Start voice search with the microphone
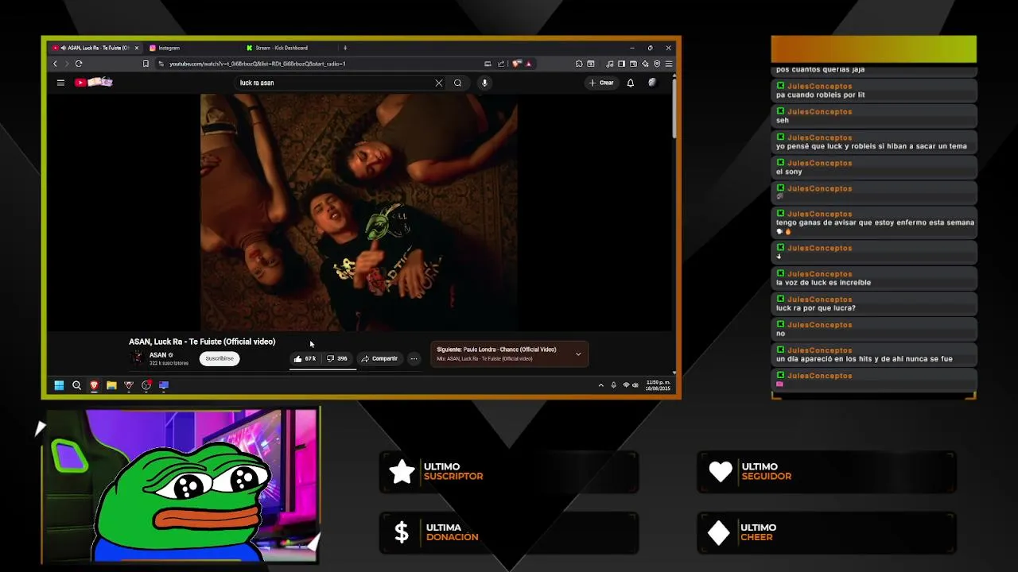 pos(484,83)
